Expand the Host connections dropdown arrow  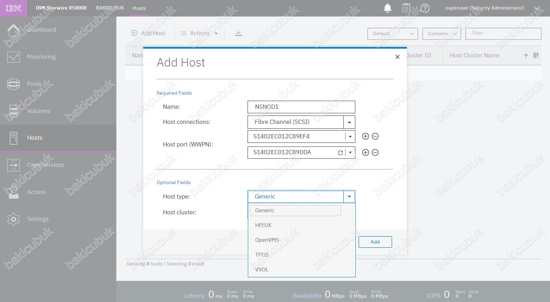[349, 122]
